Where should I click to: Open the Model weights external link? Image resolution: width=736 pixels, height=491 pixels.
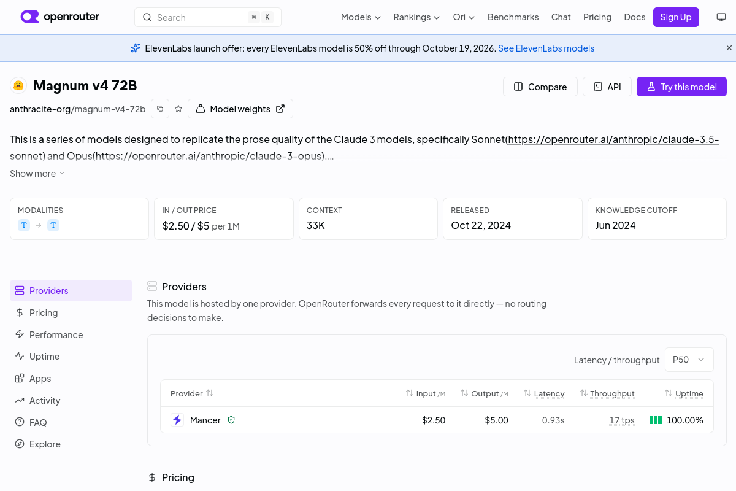coord(240,109)
